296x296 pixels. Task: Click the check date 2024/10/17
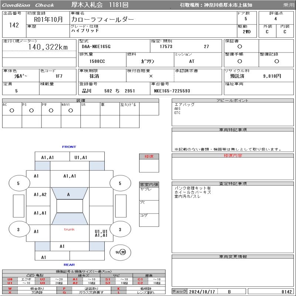point(202,292)
